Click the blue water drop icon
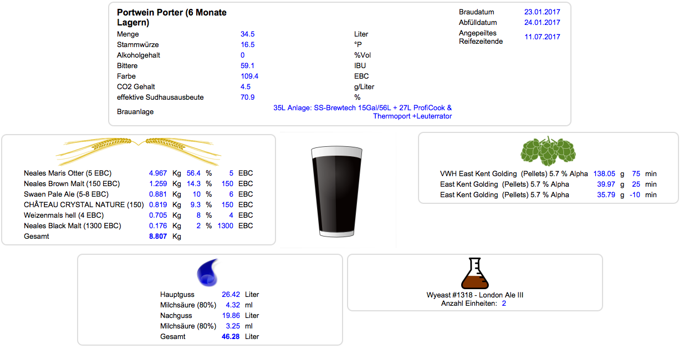Viewport: 694px width, 349px height. [209, 273]
